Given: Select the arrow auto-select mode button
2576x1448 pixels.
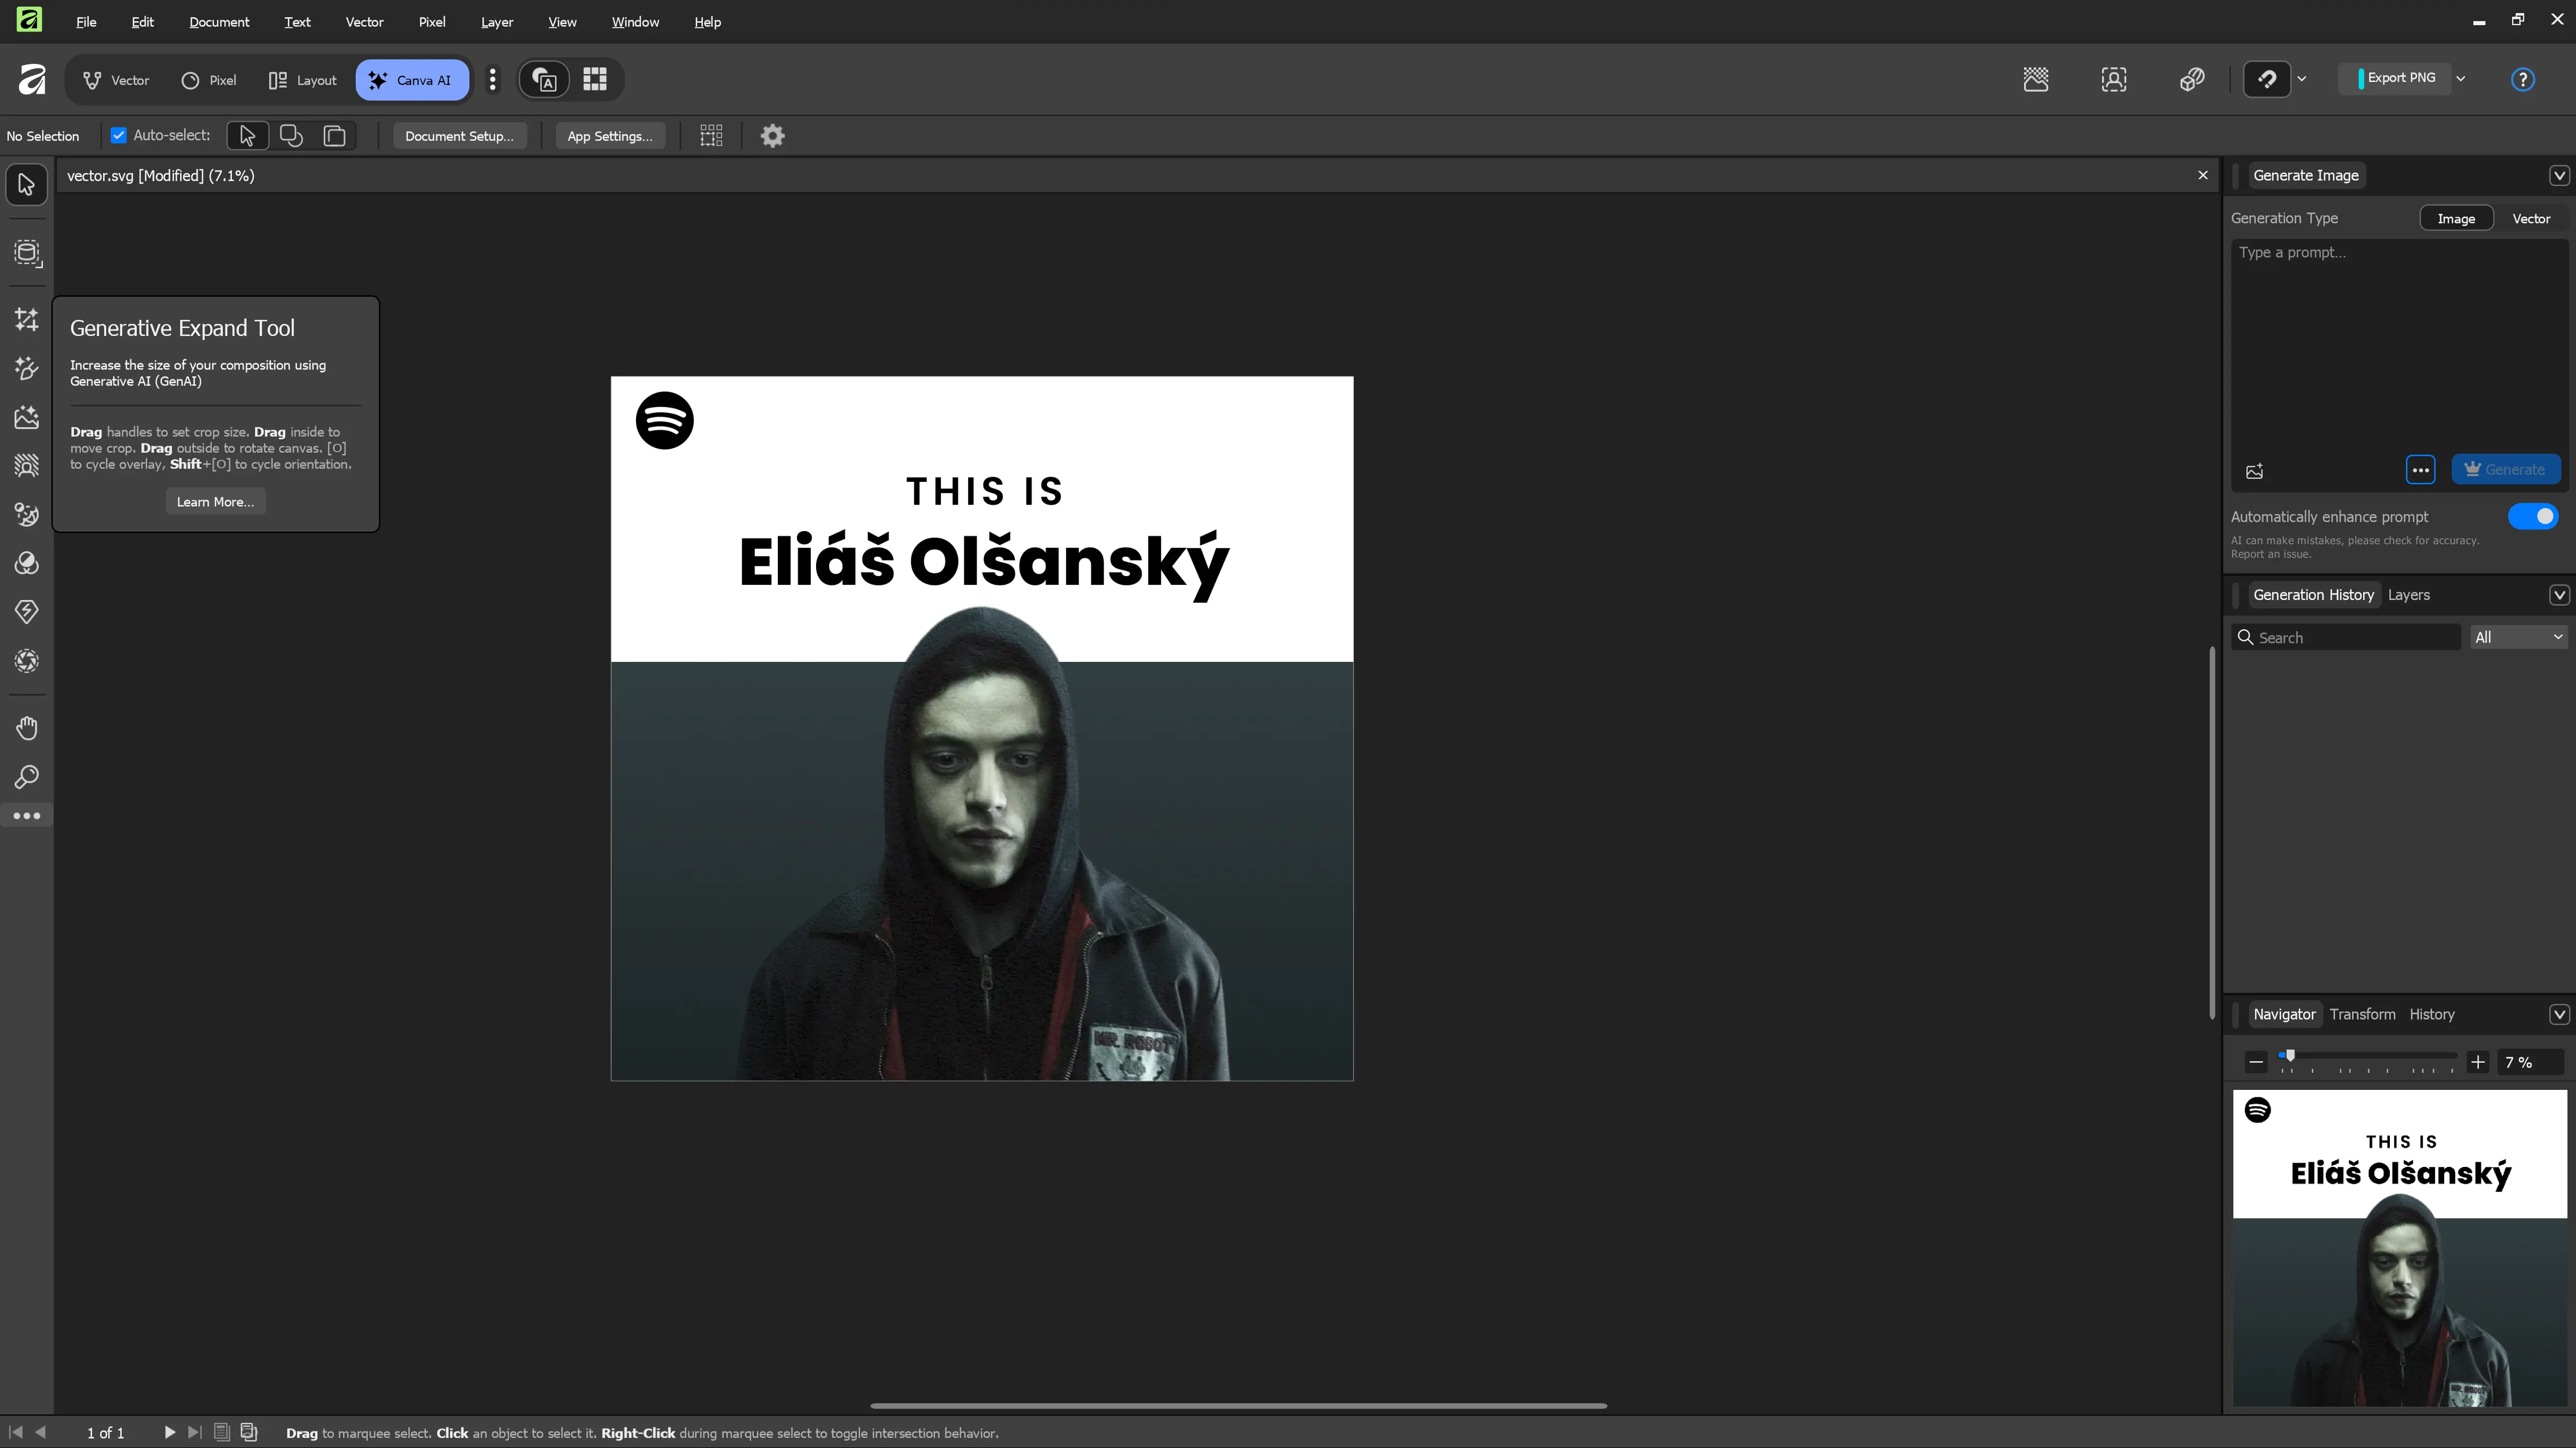Looking at the screenshot, I should click(247, 136).
